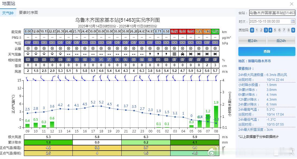Image resolution: width=297 pixels, height=159 pixels.
Task: Select orange visibility cell 0.21
Action: [199, 31]
